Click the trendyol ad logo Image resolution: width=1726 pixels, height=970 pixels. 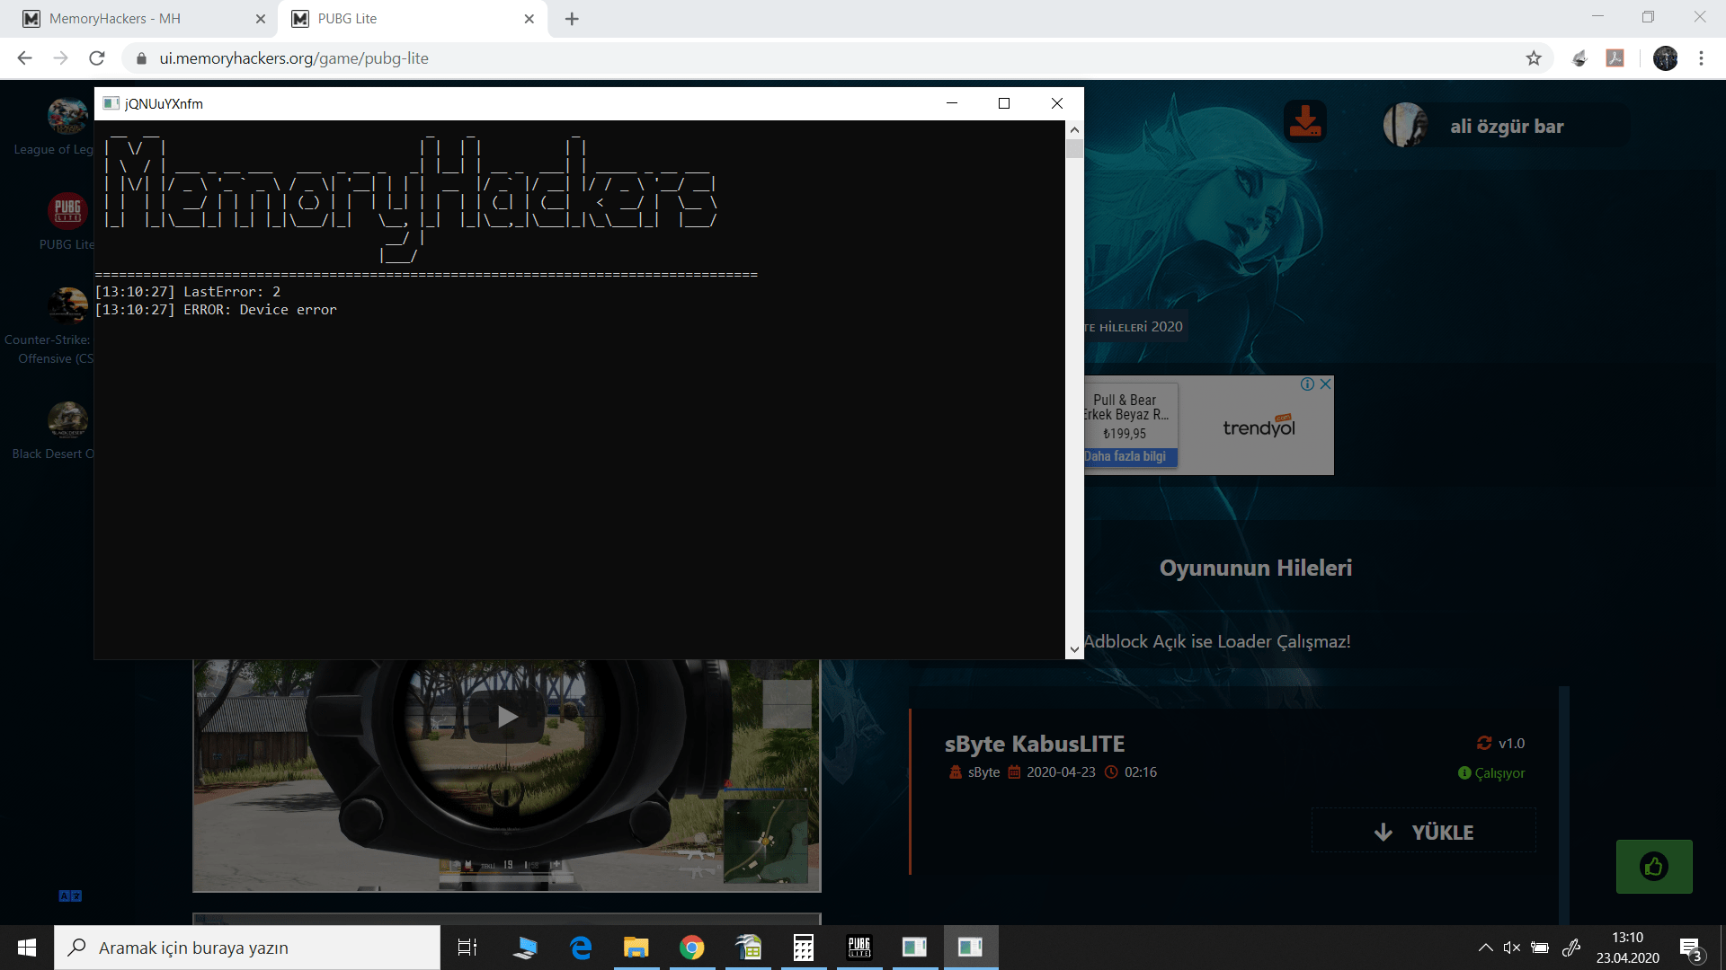pyautogui.click(x=1259, y=426)
